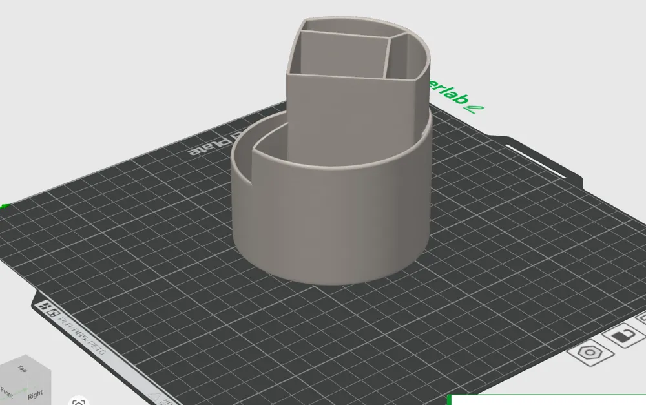The height and width of the screenshot is (405, 646).
Task: Open plate settings hexagon icon
Action: [x=590, y=353]
